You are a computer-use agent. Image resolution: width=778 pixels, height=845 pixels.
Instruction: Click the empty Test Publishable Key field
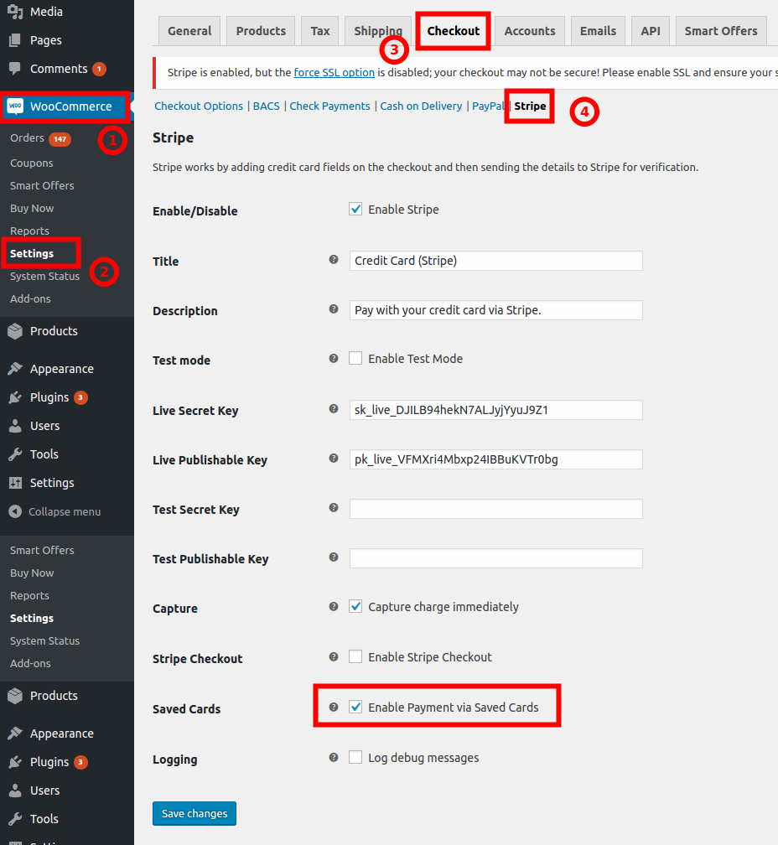(495, 558)
